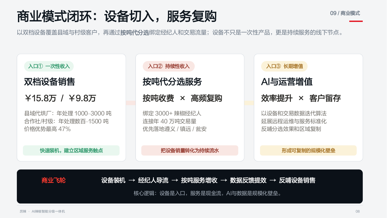
Task: Click the green tag 入口① 一次性收入
Action: (49, 66)
